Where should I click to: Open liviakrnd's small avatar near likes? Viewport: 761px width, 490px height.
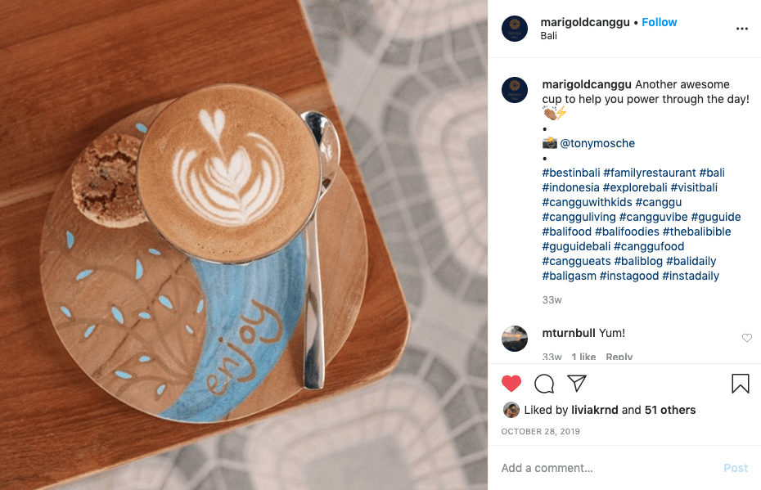[x=511, y=410]
